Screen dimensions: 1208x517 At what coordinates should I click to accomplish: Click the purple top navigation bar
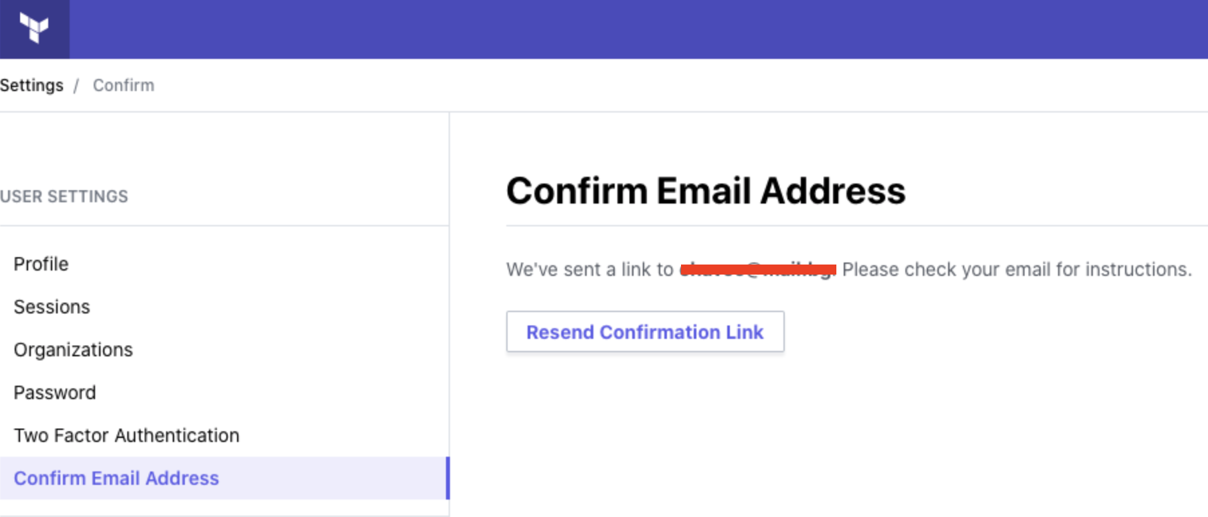coord(636,29)
